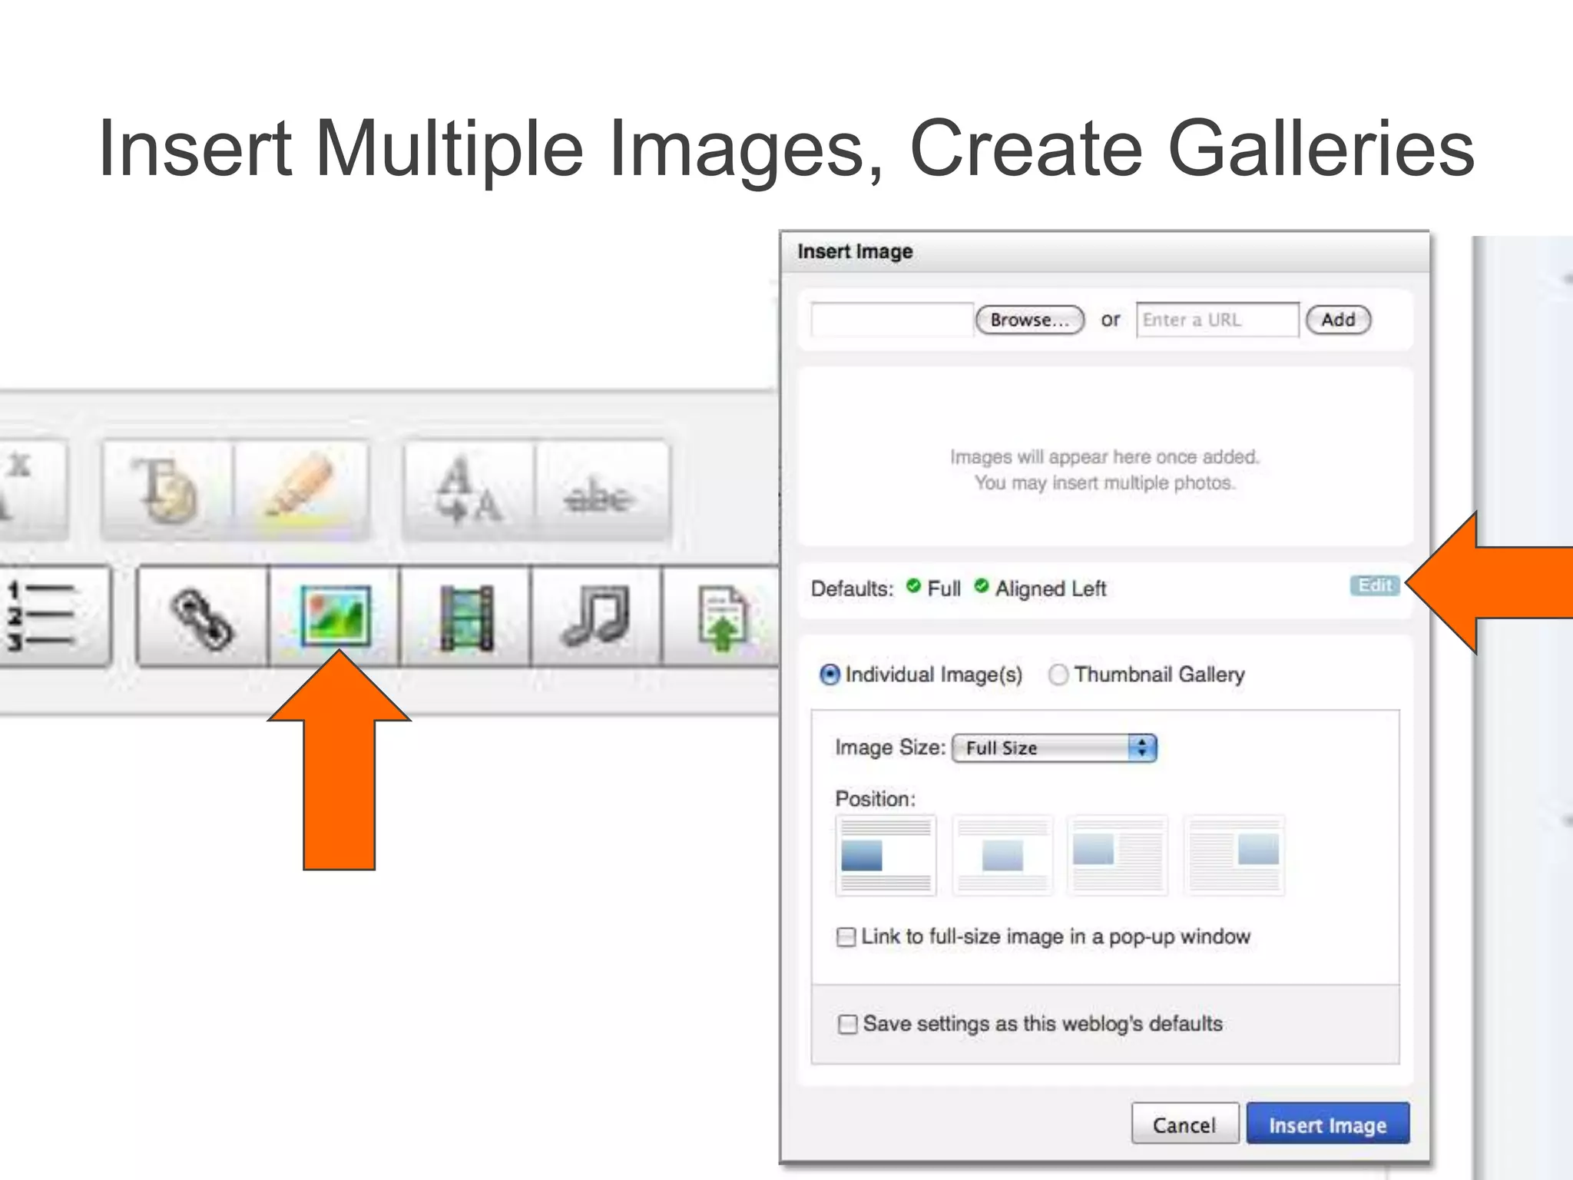
Task: Choose the left-aligned no-wrap position thumbnail
Action: (886, 855)
